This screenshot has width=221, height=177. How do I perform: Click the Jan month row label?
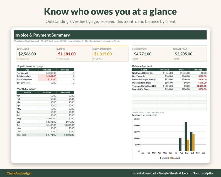18,96
